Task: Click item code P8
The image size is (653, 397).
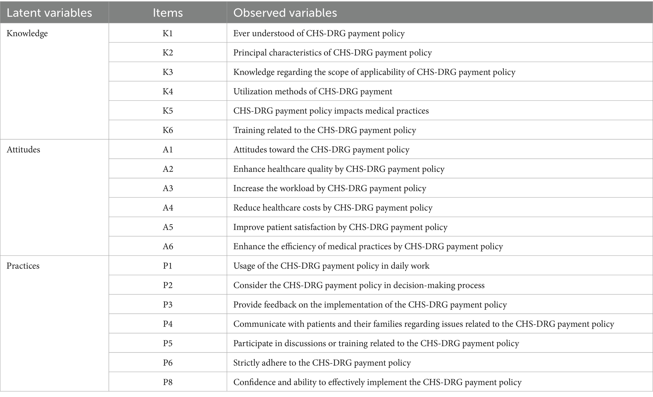Action: (168, 382)
